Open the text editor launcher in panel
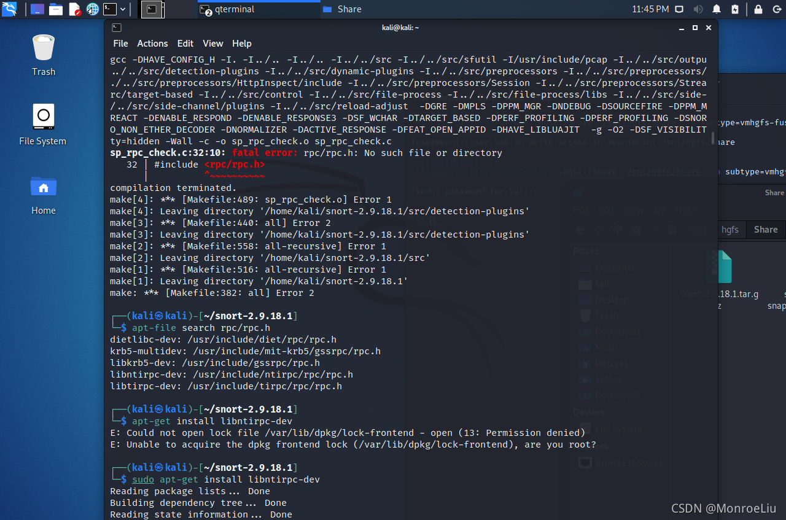This screenshot has width=786, height=520. click(74, 9)
